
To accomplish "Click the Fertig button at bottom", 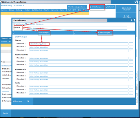I will coord(5,113).
